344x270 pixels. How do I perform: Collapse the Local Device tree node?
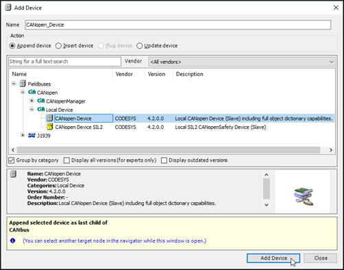pos(32,110)
